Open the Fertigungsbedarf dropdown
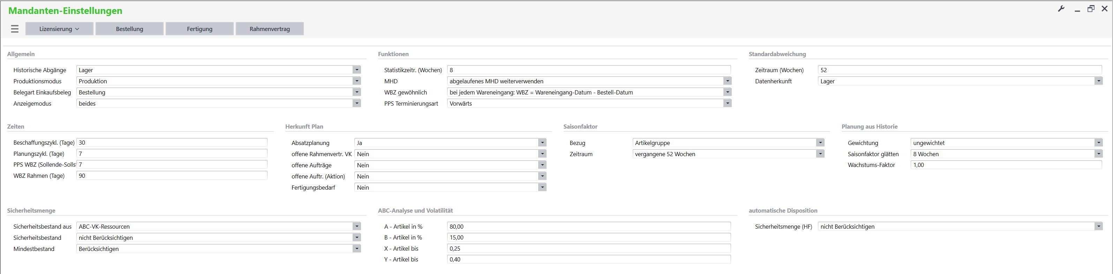 coord(542,188)
